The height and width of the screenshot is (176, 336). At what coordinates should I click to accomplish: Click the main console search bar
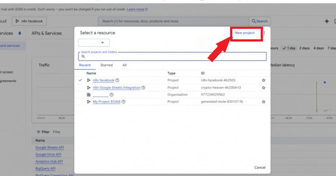click(x=174, y=21)
